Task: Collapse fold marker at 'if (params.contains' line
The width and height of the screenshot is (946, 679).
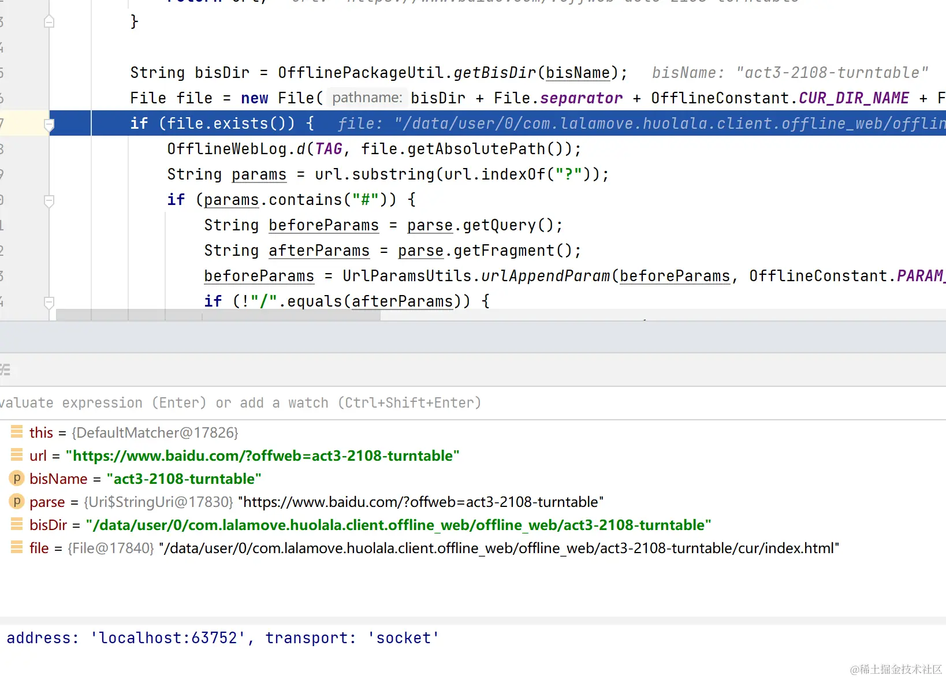Action: 49,200
